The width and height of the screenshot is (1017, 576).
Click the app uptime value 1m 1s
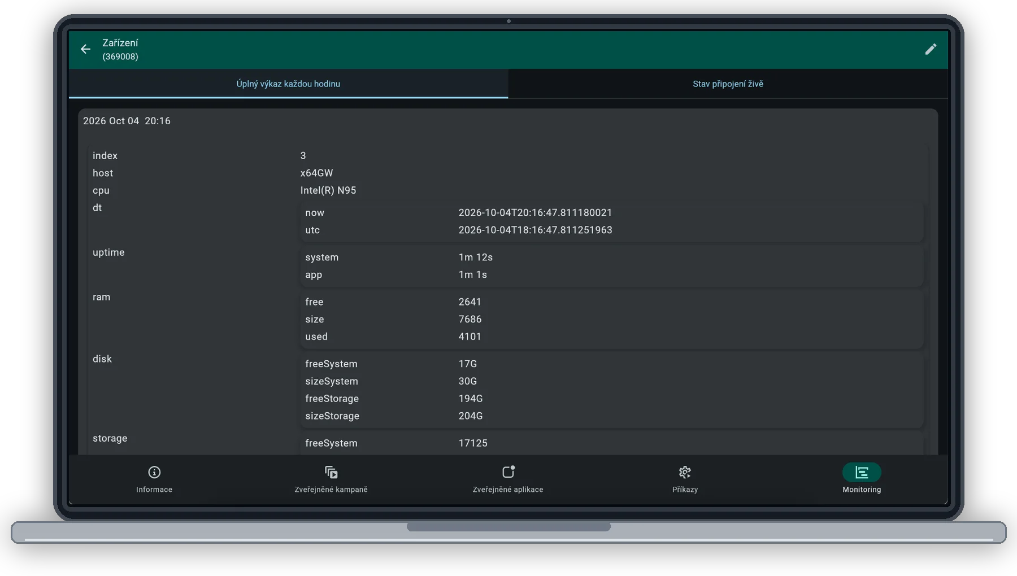click(472, 274)
